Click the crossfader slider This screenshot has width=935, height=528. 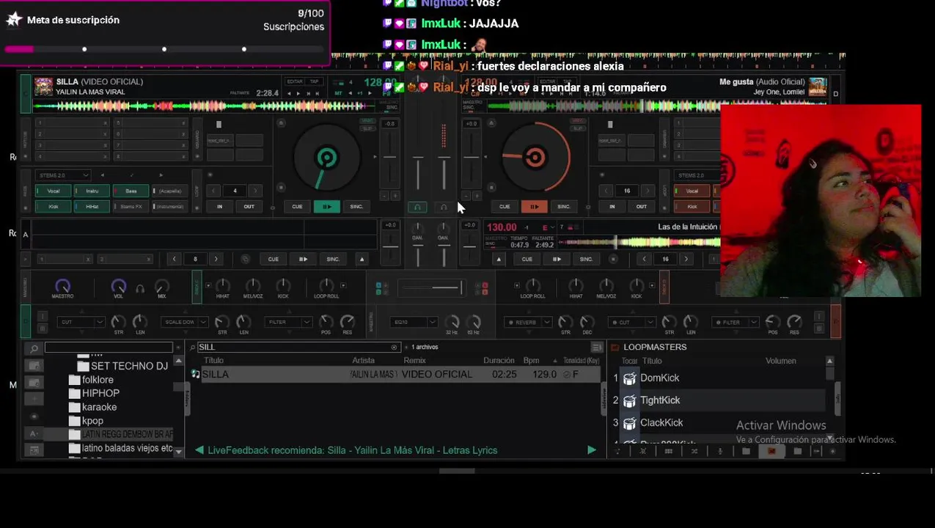point(431,287)
